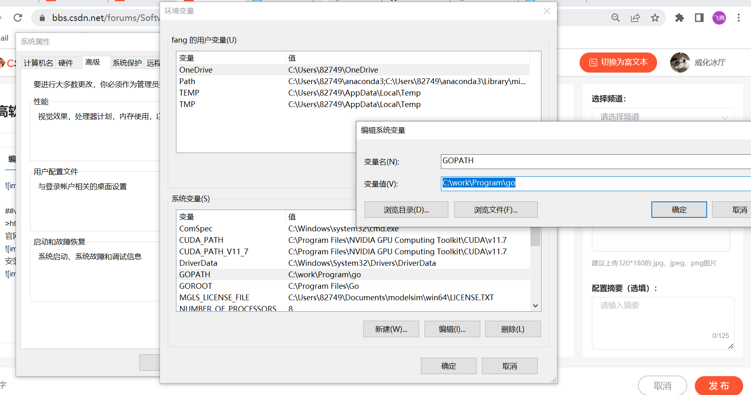This screenshot has height=395, width=751.
Task: Click the system variables scrollbar down arrow
Action: pyautogui.click(x=535, y=306)
